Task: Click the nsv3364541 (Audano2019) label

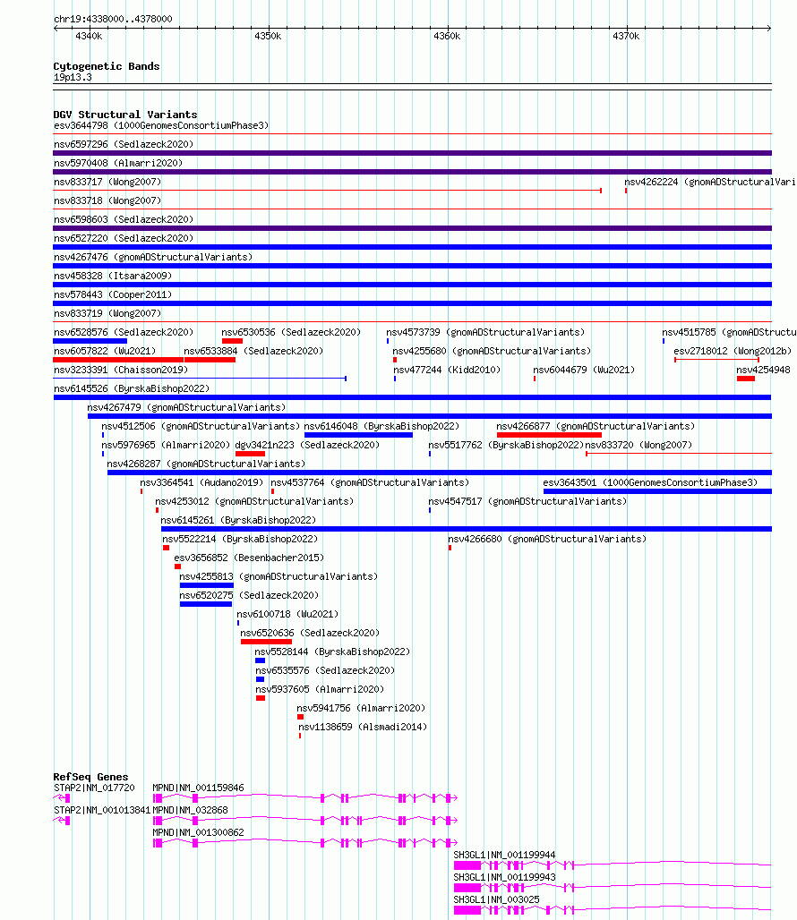Action: pyautogui.click(x=201, y=482)
